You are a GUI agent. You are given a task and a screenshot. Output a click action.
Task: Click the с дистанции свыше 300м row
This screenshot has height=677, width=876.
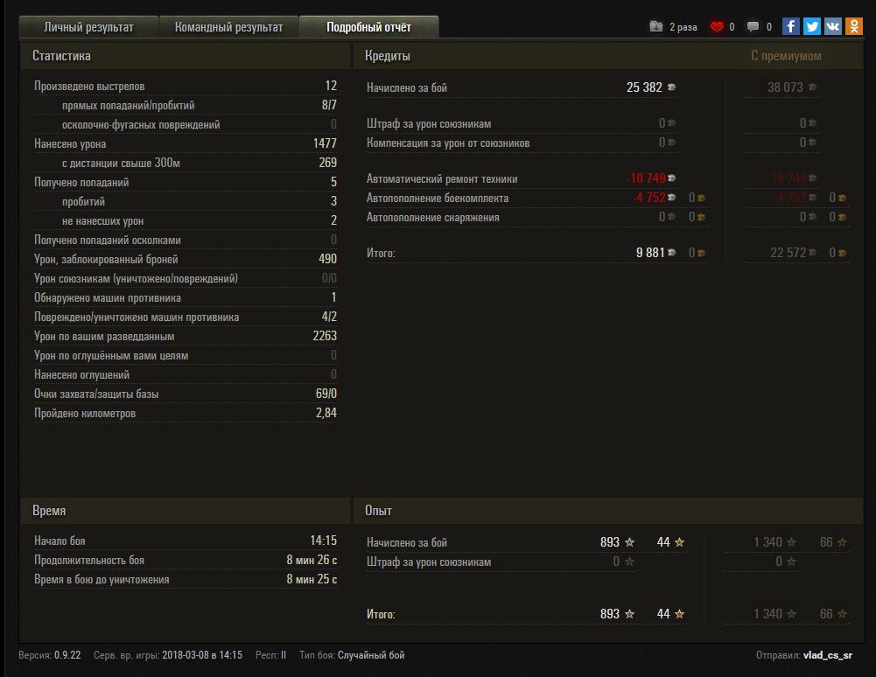(186, 163)
